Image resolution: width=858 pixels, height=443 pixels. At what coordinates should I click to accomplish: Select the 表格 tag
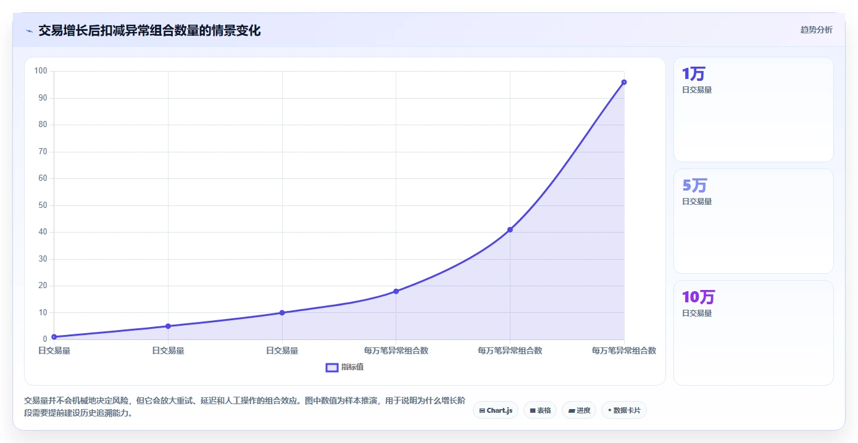click(x=540, y=410)
